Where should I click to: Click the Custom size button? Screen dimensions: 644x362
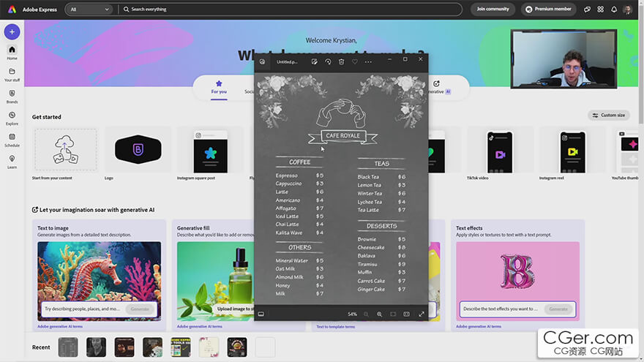click(609, 116)
